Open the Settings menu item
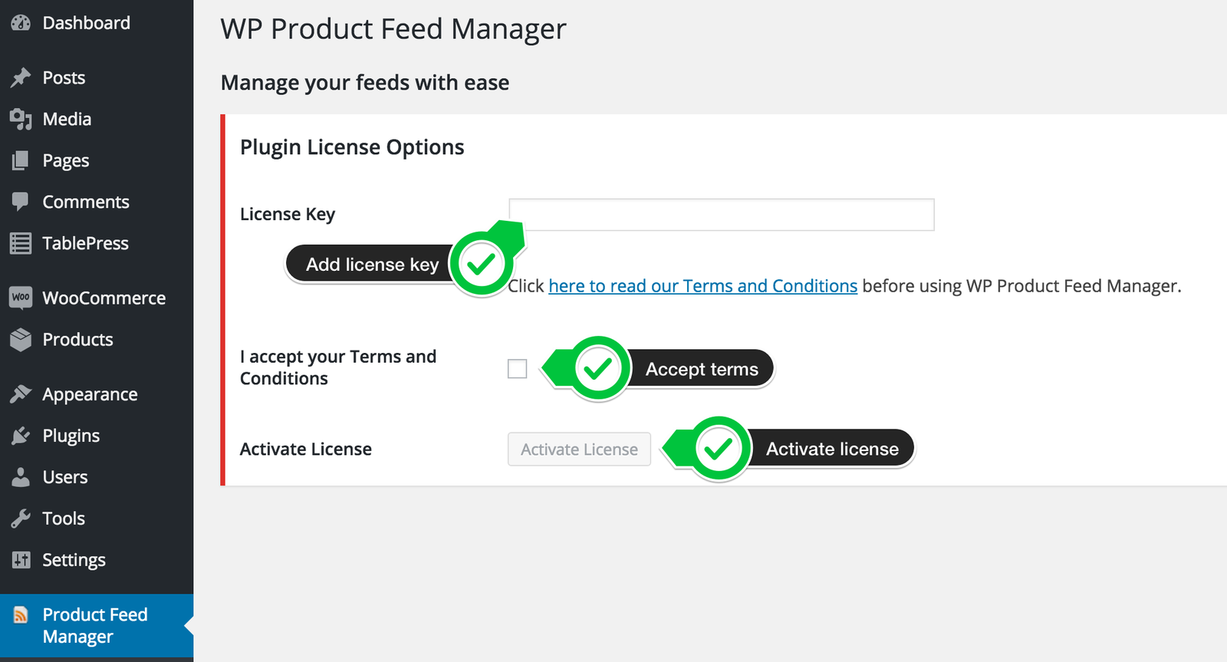The width and height of the screenshot is (1227, 662). point(97,560)
